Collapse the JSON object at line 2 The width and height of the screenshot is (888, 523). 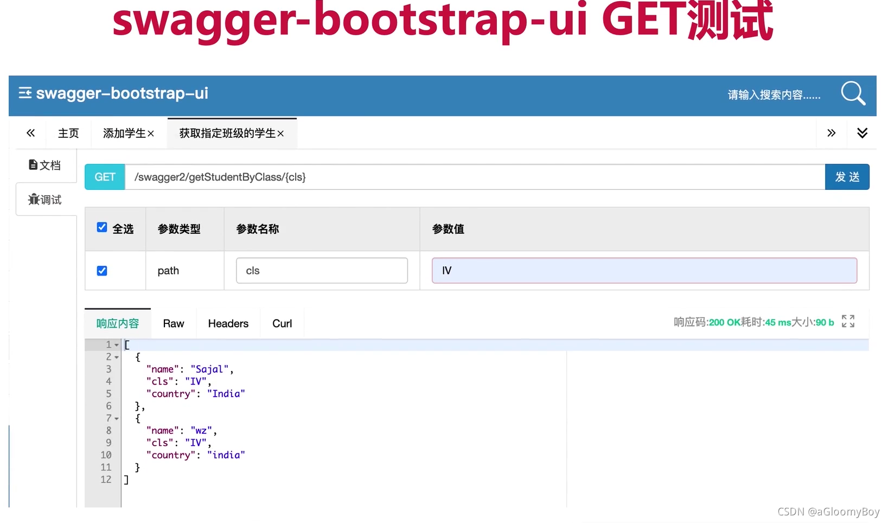click(117, 358)
